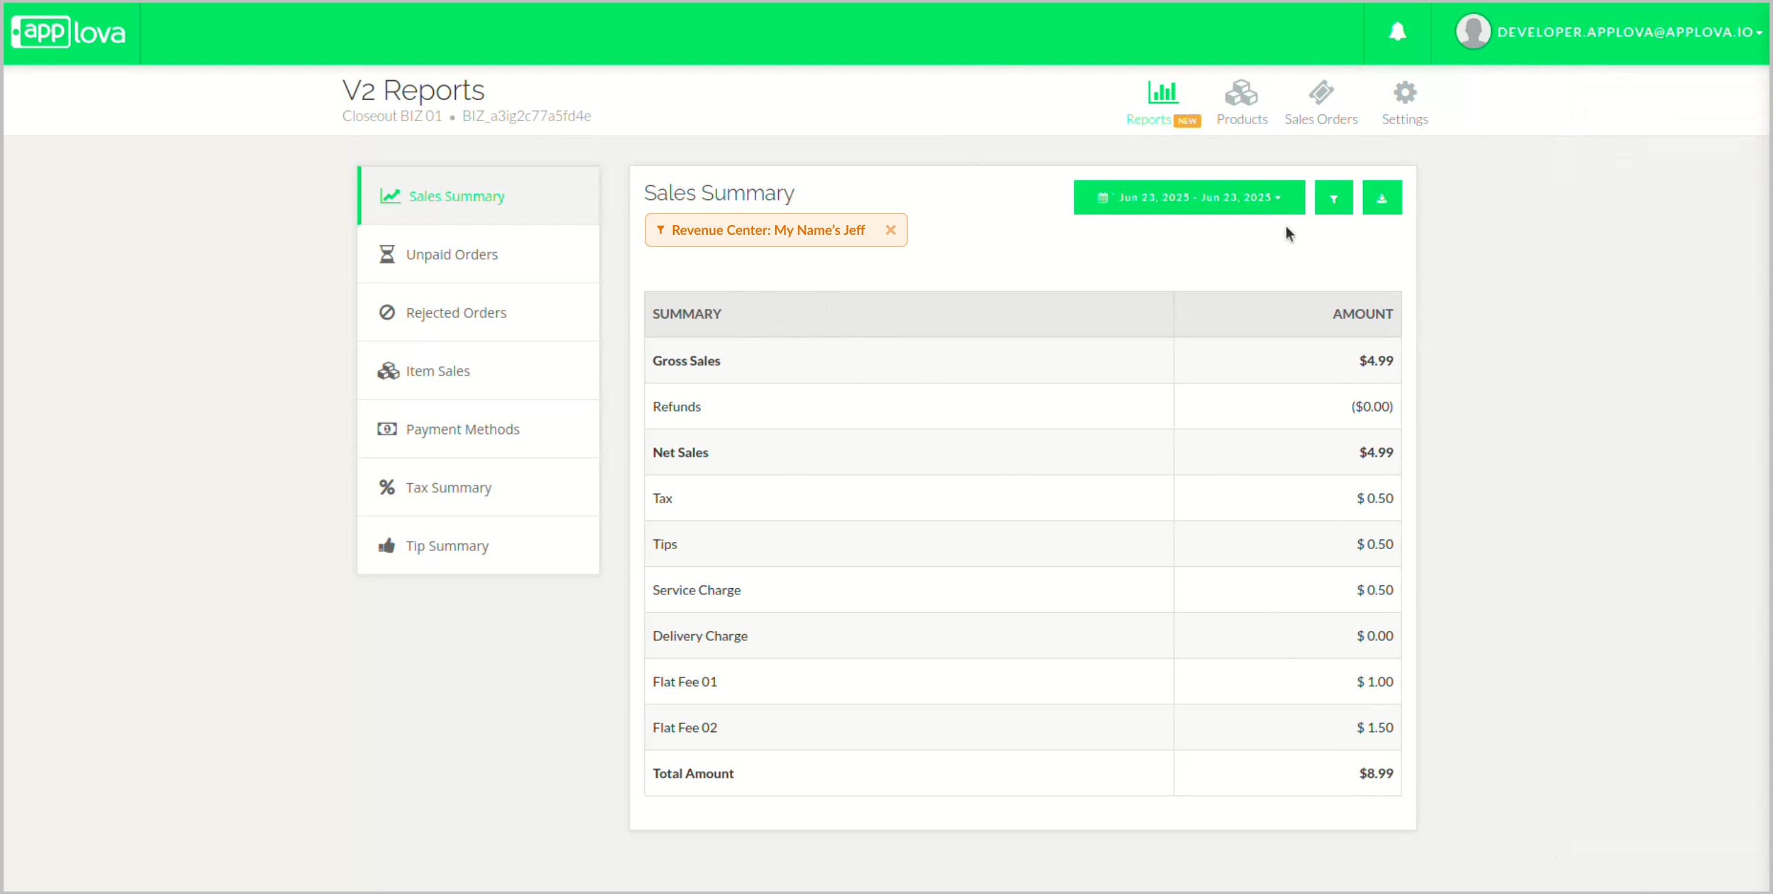Click the V2 Reports page title
This screenshot has height=894, width=1773.
click(x=413, y=90)
